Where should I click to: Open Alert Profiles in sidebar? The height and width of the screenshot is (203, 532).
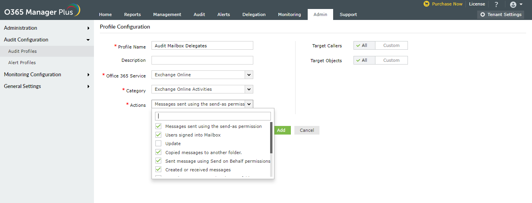click(47, 63)
